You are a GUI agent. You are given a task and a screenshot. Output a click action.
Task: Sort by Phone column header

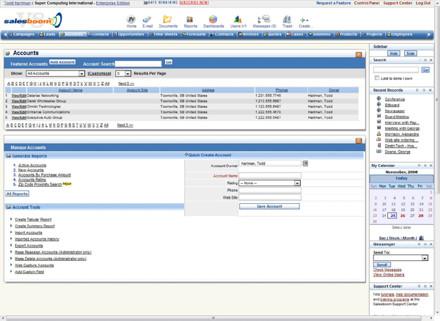coord(282,90)
